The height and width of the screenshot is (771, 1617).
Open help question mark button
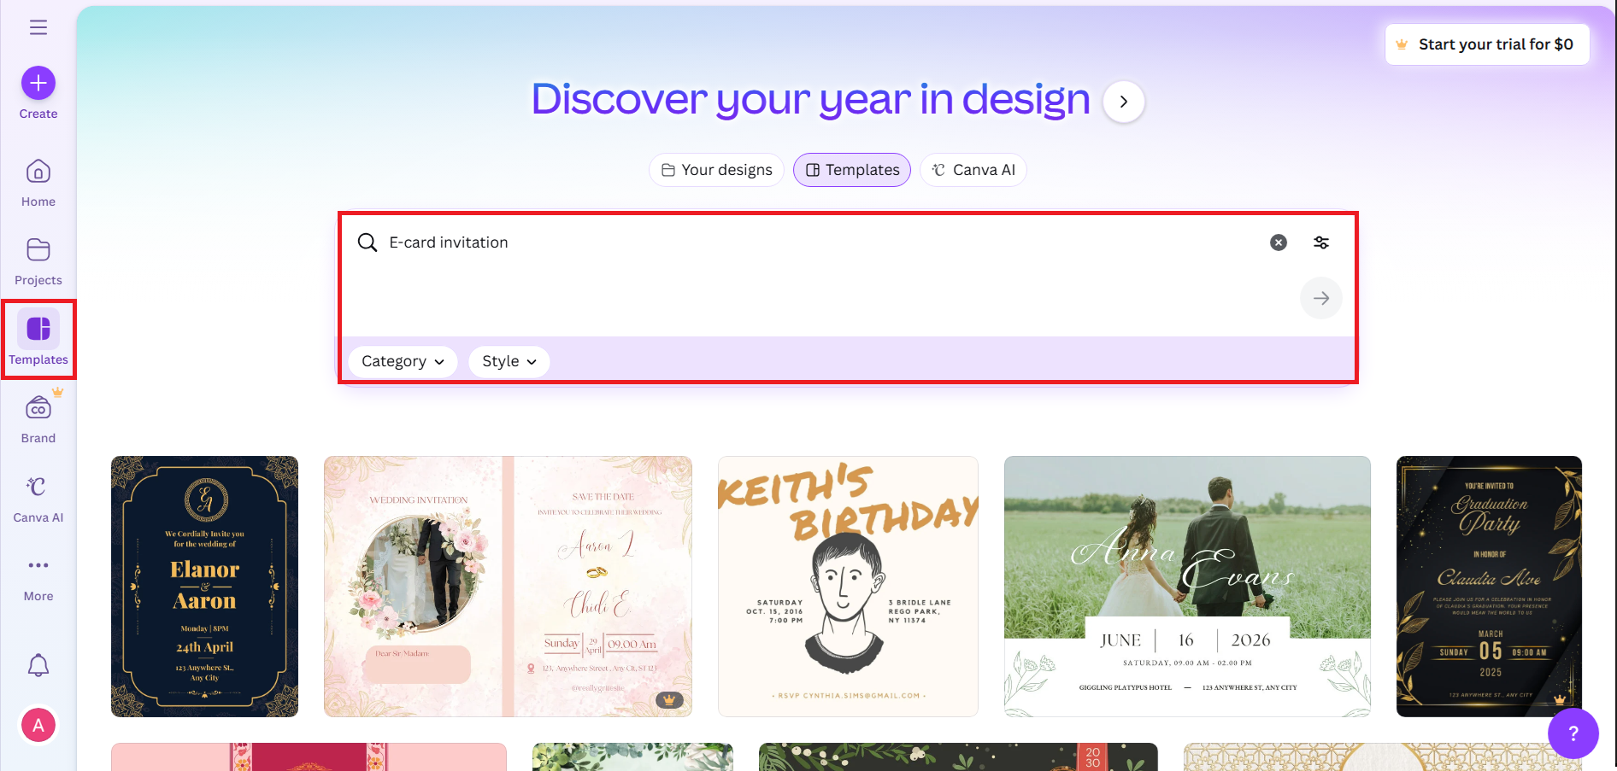(1573, 733)
